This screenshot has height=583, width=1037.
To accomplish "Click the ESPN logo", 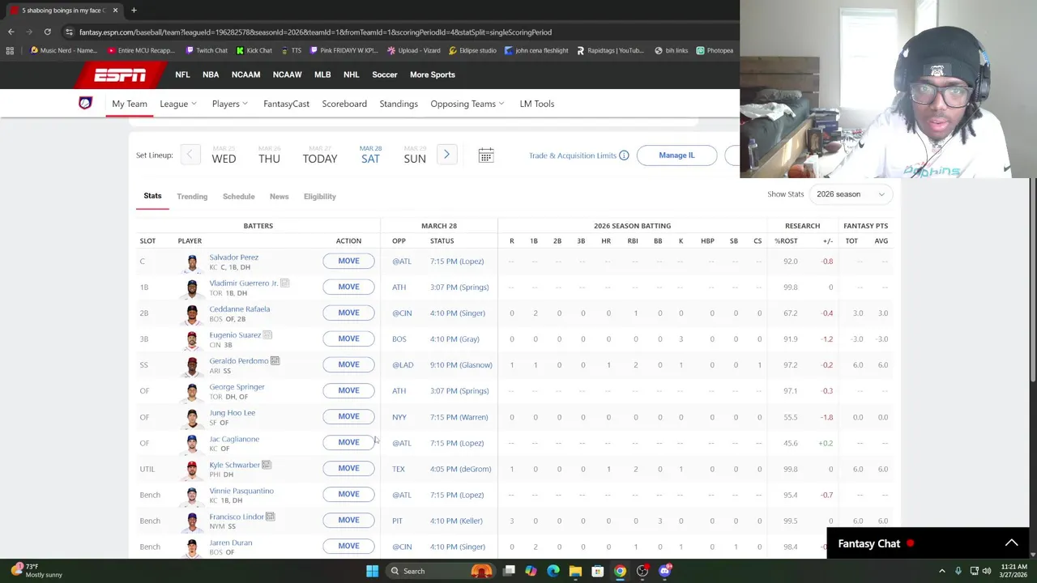I will coord(120,74).
